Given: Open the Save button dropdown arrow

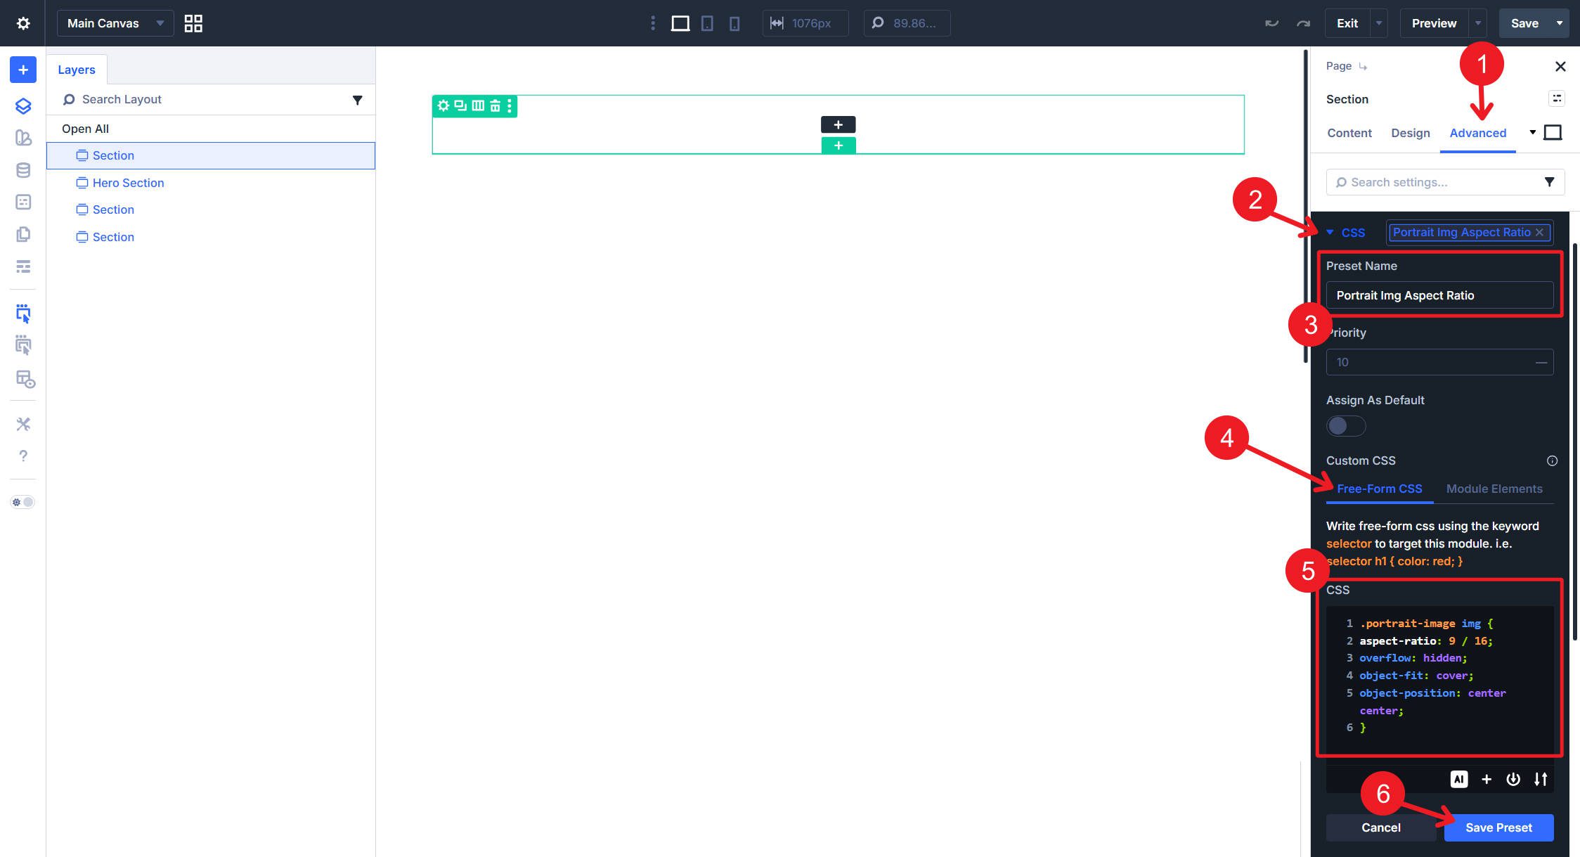Looking at the screenshot, I should 1560,23.
